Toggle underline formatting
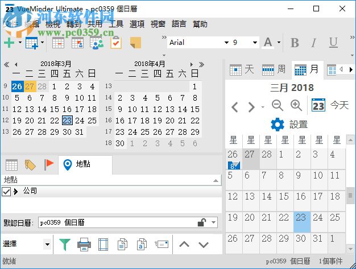Image resolution: width=356 pixels, height=269 pixels. click(x=333, y=43)
